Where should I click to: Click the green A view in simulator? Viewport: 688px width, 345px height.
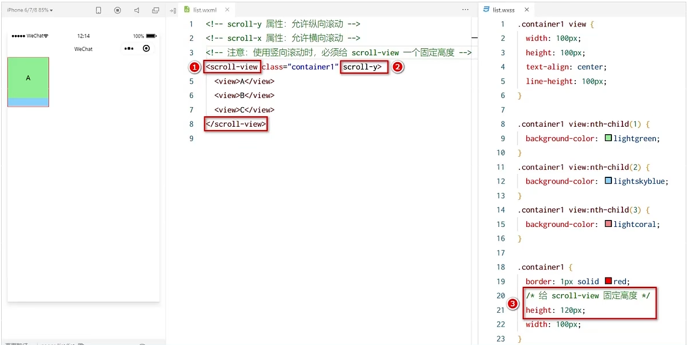pos(28,78)
